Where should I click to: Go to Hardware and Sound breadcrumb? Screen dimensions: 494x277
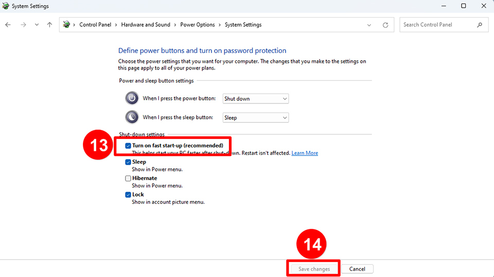(146, 25)
